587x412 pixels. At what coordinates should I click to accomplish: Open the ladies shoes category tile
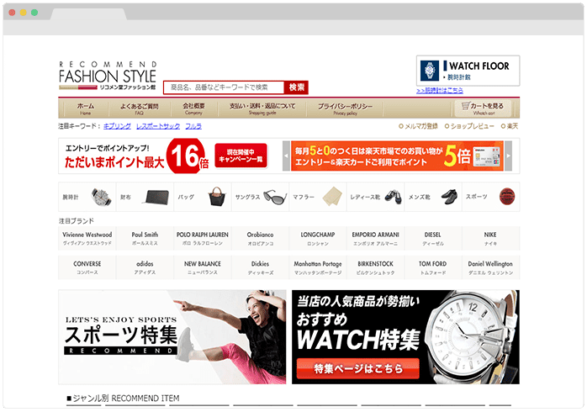pos(375,197)
